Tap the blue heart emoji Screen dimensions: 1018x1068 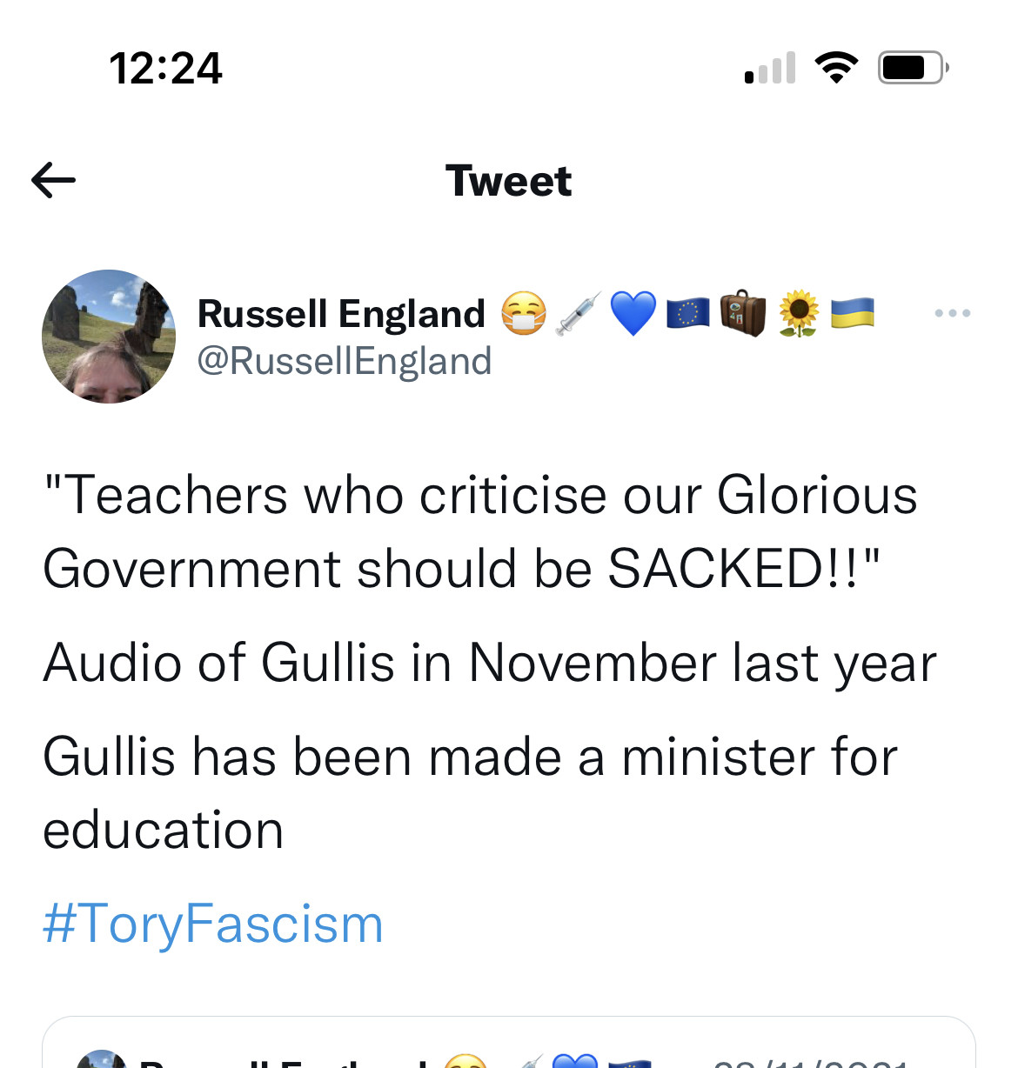click(633, 314)
